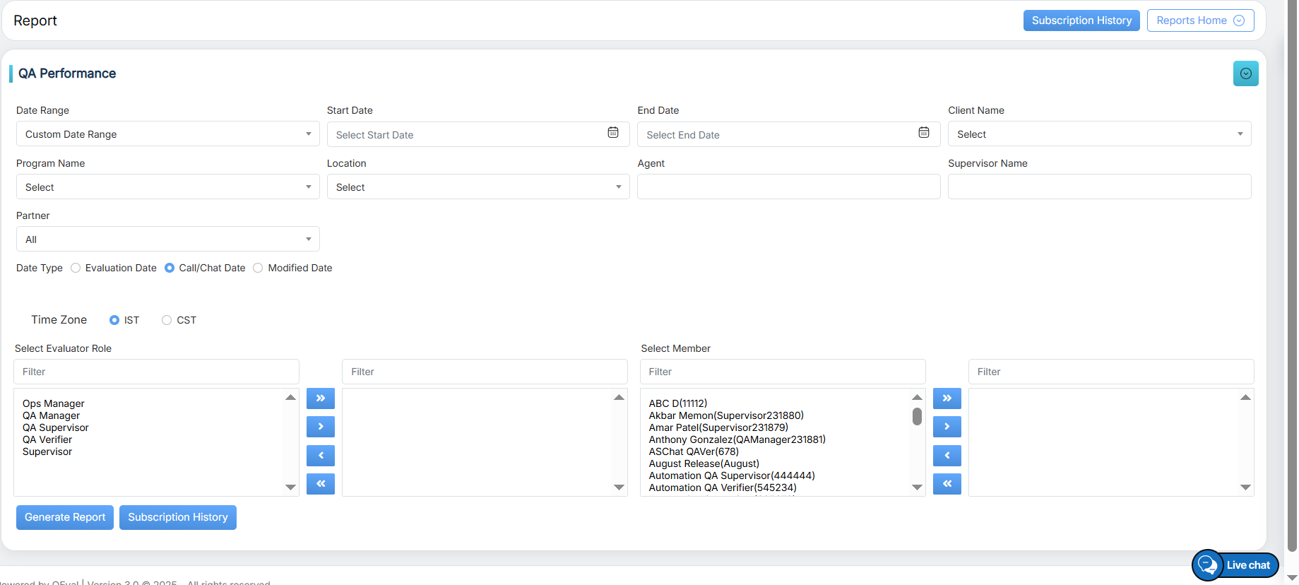Image resolution: width=1299 pixels, height=585 pixels.
Task: Collapse the QA Performance panel using teal icon
Action: pyautogui.click(x=1245, y=73)
